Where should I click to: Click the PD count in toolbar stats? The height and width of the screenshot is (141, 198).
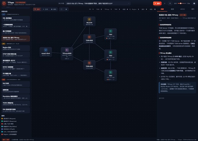point(91,9)
